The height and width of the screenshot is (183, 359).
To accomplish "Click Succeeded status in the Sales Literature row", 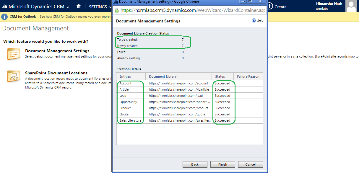I will click(x=222, y=120).
